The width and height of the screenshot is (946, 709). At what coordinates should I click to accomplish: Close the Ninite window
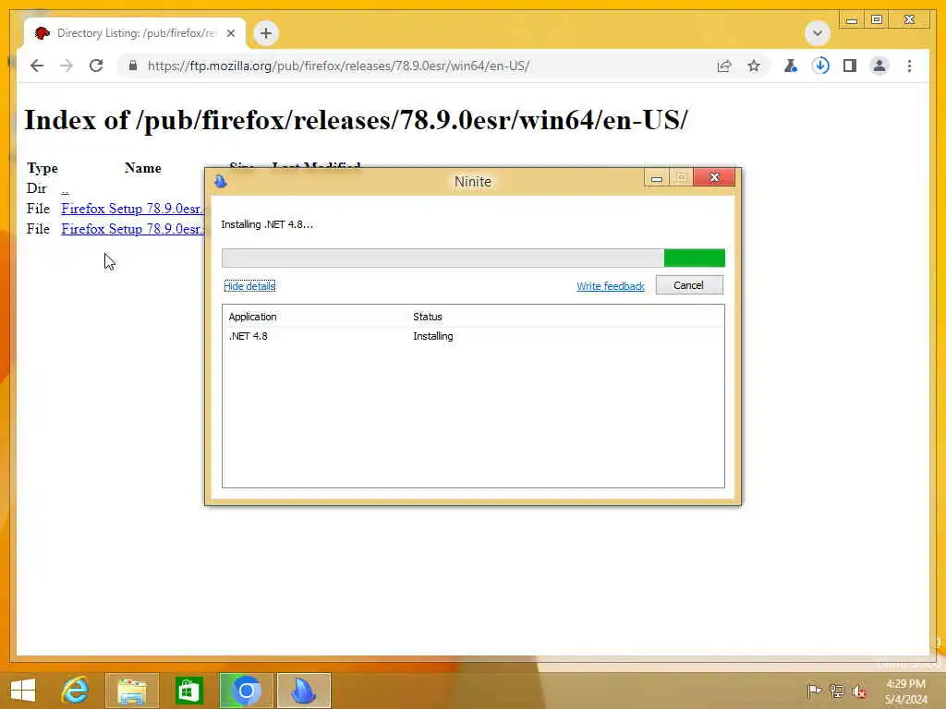pyautogui.click(x=714, y=177)
